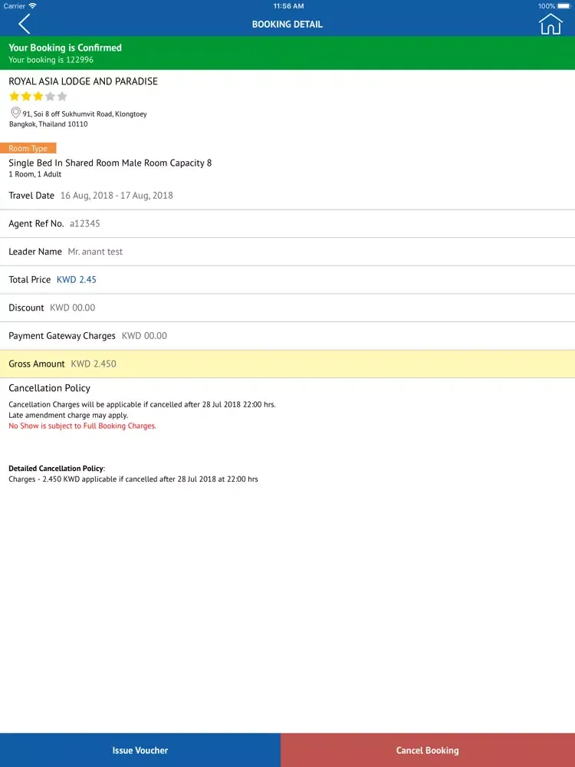The image size is (575, 767).
Task: Tap '1 Room, 1 Adult' text
Action: pos(34,174)
